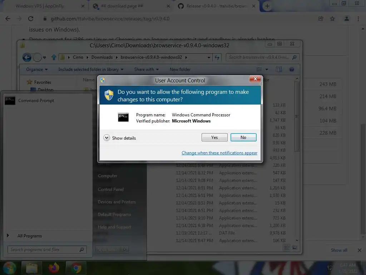
Task: Select browservice-v0.9.4.0-windows32 breadcrumb segment
Action: pyautogui.click(x=151, y=57)
